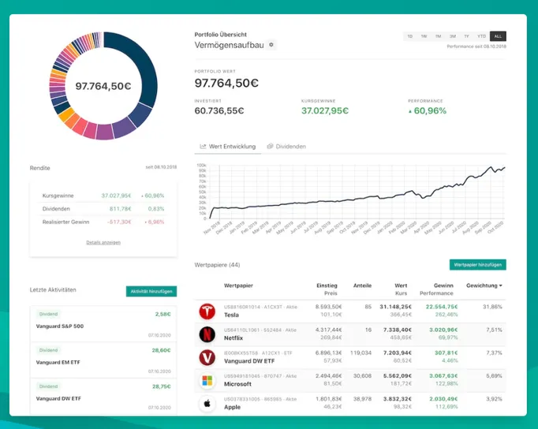Click the Tesla logo icon
This screenshot has width=538, height=429.
[x=207, y=311]
